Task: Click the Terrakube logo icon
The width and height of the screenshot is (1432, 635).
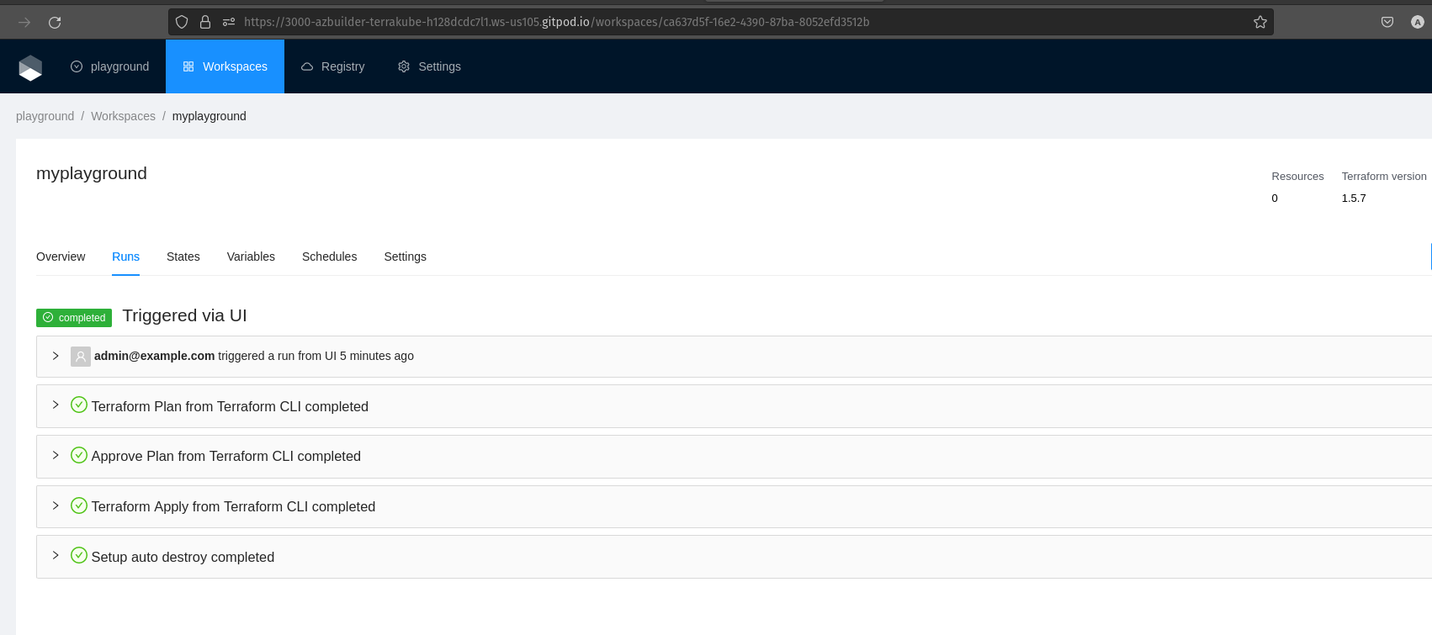Action: 30,67
